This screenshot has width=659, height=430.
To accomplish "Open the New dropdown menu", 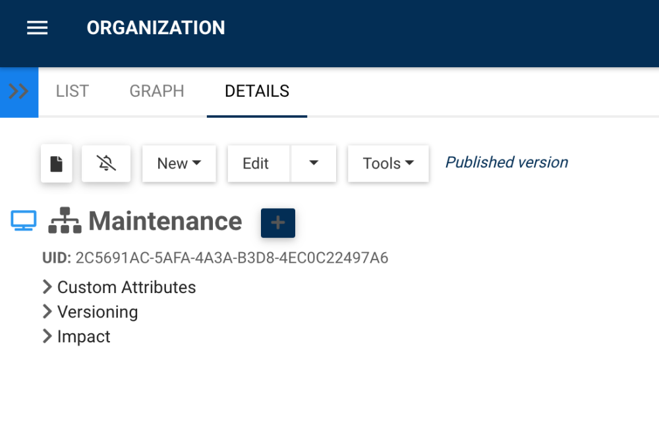I will coord(179,163).
